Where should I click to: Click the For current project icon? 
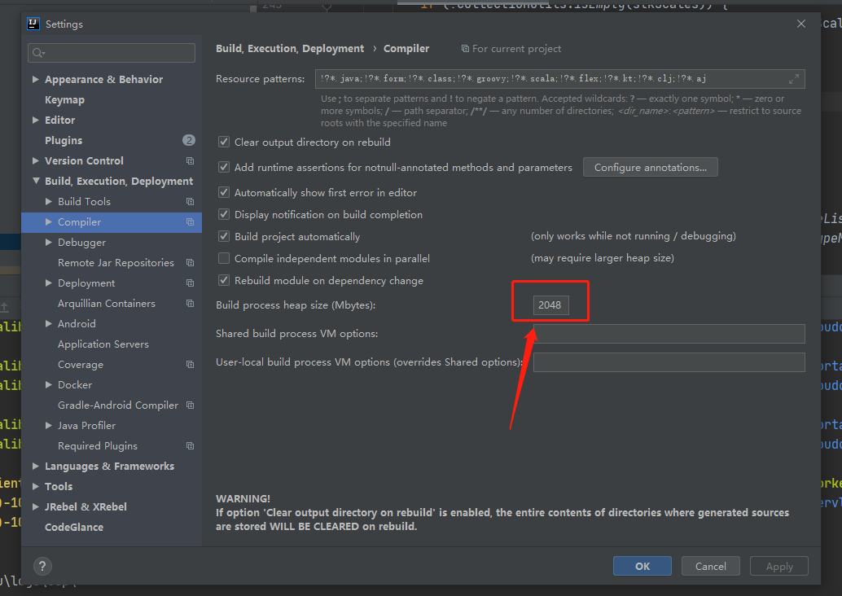point(465,49)
